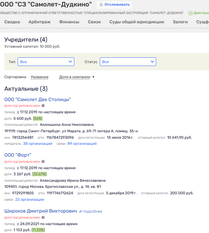Click help icon under ООО Форт
Screen dimensions: 209x233
point(43,162)
